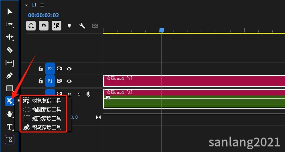Open timeline display settings wrench

tap(82, 26)
